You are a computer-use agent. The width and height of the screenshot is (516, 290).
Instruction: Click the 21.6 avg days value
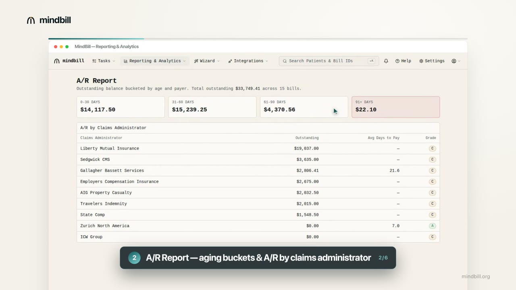click(x=395, y=171)
